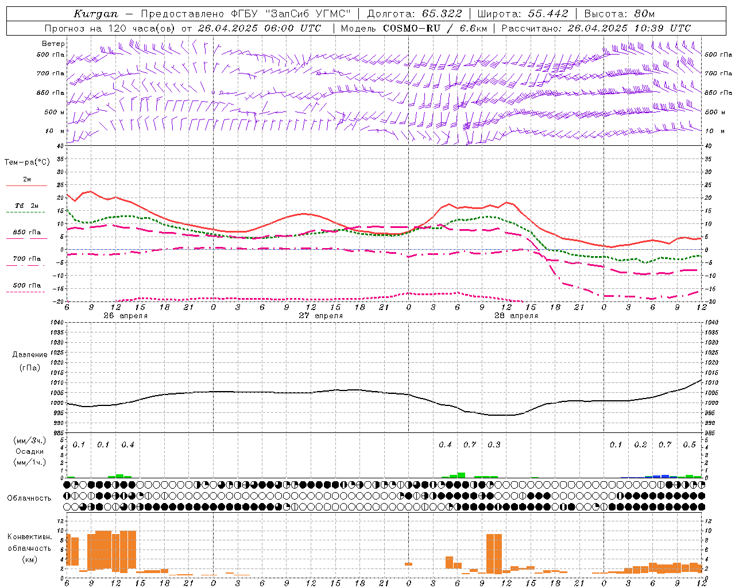The image size is (735, 588).
Task: Click the (мм/1ч.) unit label
Action: pyautogui.click(x=29, y=462)
